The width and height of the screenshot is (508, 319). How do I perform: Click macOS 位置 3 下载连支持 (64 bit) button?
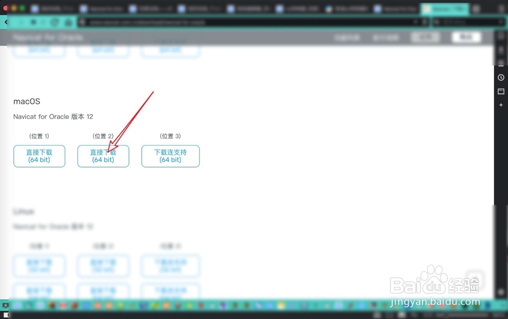[x=170, y=156]
